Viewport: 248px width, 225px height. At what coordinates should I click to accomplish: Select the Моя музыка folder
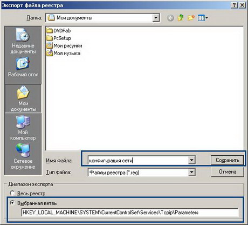[63, 54]
